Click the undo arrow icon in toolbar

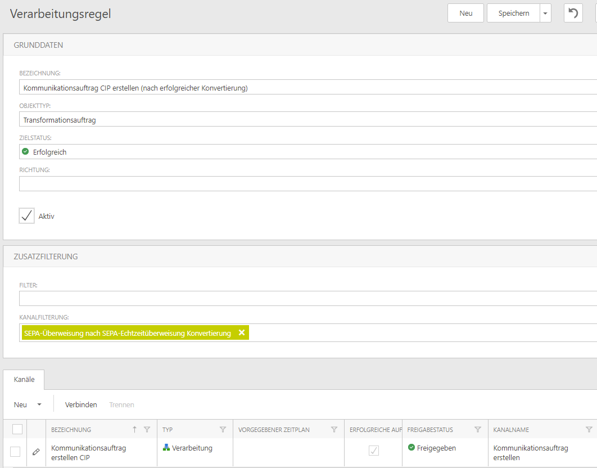coord(573,13)
